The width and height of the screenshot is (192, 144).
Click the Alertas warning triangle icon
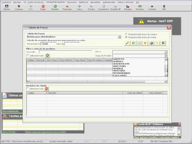point(142,21)
